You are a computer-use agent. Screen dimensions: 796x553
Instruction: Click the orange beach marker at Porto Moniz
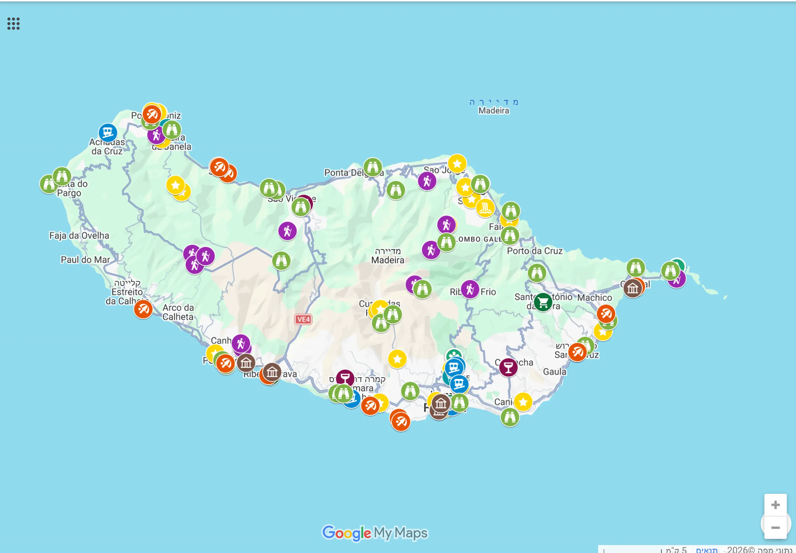coord(152,114)
